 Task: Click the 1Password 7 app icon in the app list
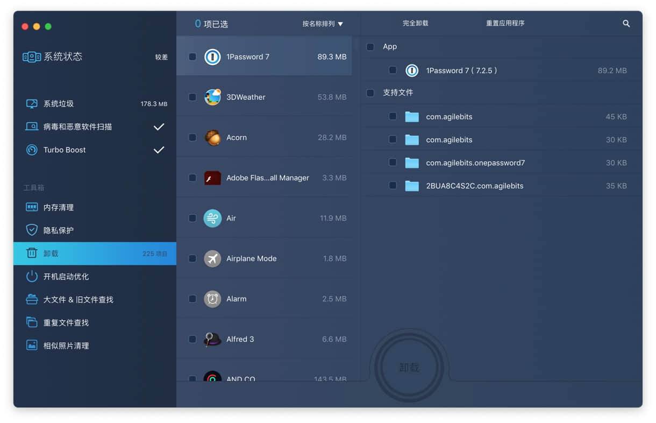(212, 57)
